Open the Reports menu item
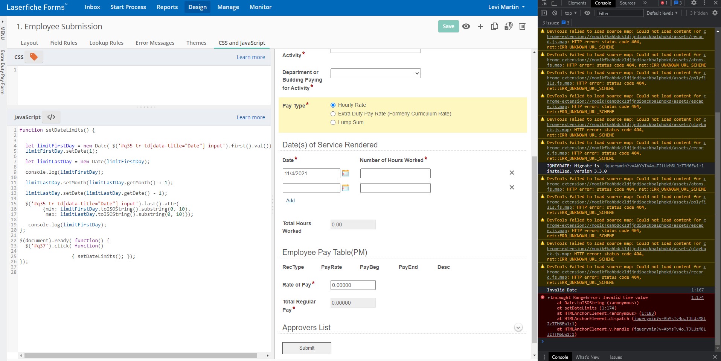This screenshot has height=361, width=721. 167,7
